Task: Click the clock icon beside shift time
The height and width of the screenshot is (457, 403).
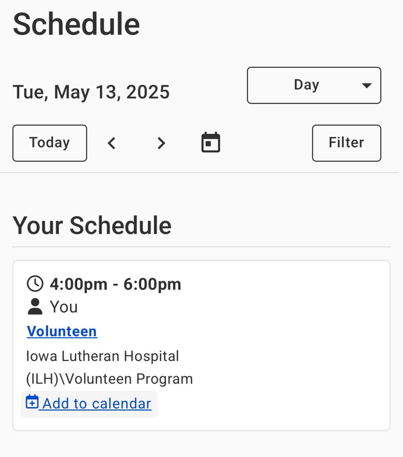Action: click(35, 284)
